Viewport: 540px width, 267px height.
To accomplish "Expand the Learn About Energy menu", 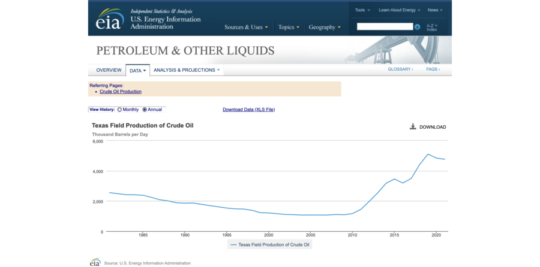I will pyautogui.click(x=398, y=10).
